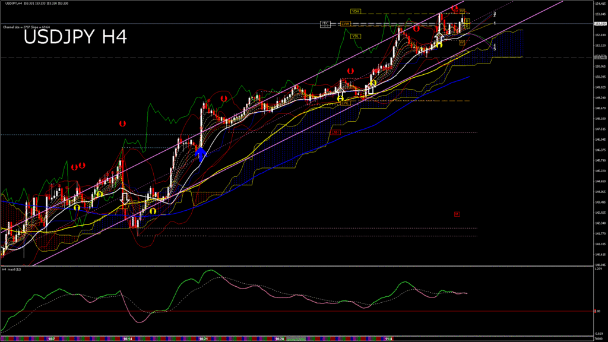
Task: Click the YDL level label
Action: 356,36
